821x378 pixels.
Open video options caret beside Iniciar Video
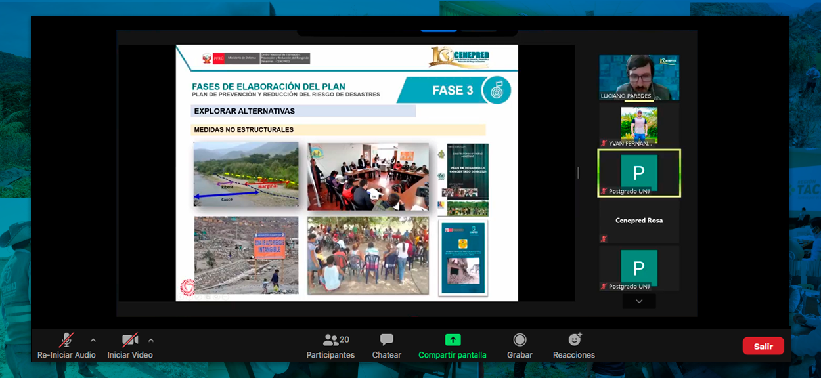point(151,340)
